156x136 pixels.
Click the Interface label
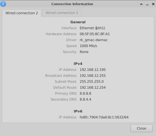[69, 28]
